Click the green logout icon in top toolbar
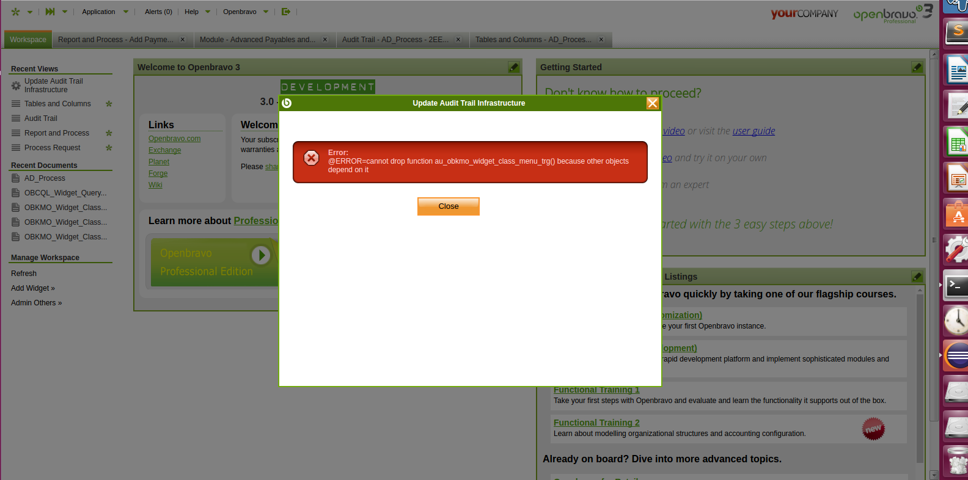 point(285,12)
